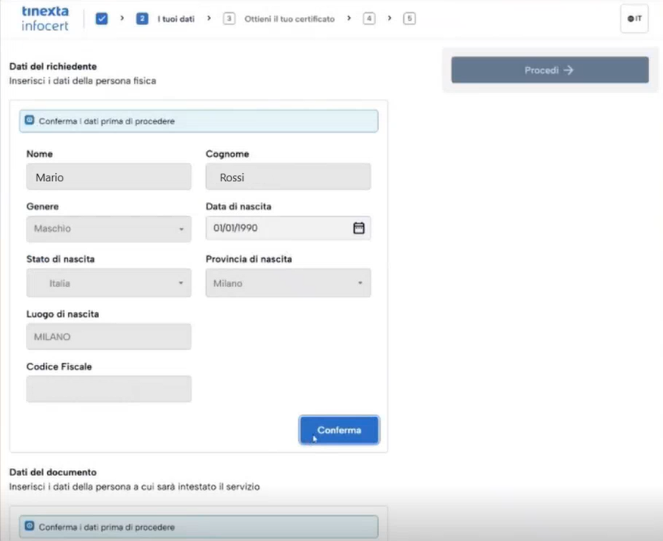Click the empty Codice Fiscale field
663x541 pixels.
(x=109, y=389)
